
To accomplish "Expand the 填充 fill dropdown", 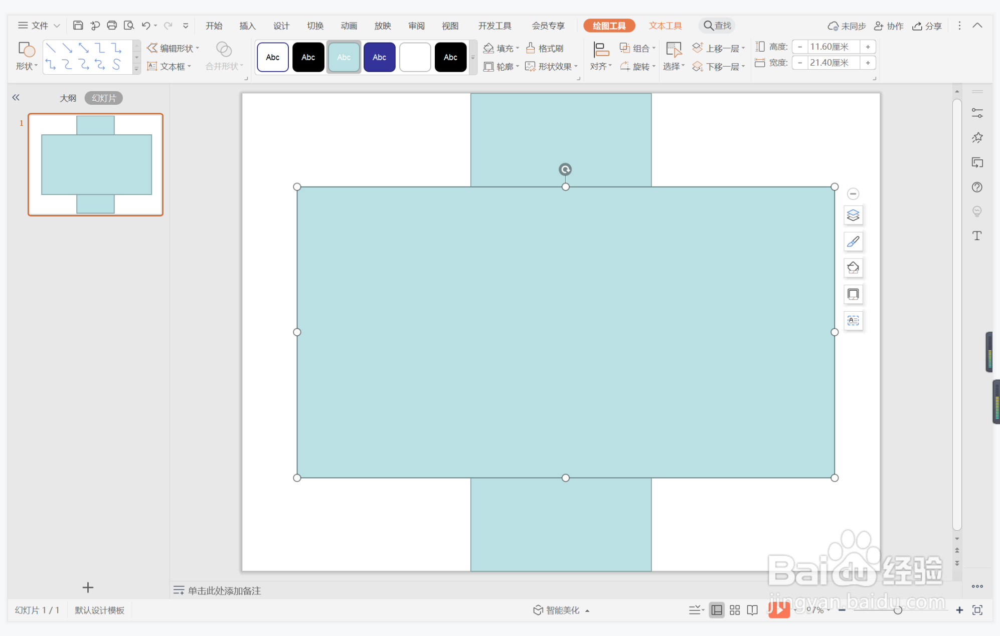I will click(x=518, y=48).
